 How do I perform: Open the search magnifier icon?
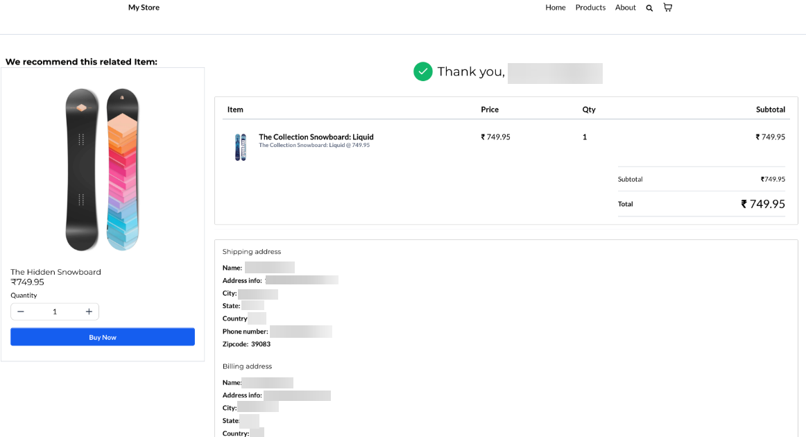click(x=649, y=8)
